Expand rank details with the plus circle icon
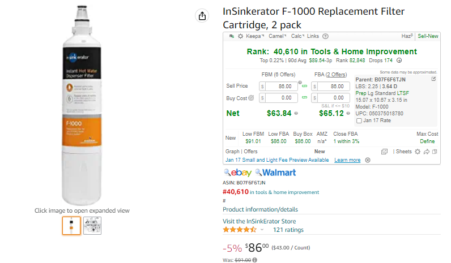Image resolution: width=451 pixels, height=263 pixels. [x=399, y=61]
